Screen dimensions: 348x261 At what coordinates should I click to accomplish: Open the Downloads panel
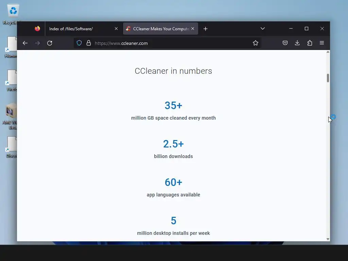click(x=297, y=43)
